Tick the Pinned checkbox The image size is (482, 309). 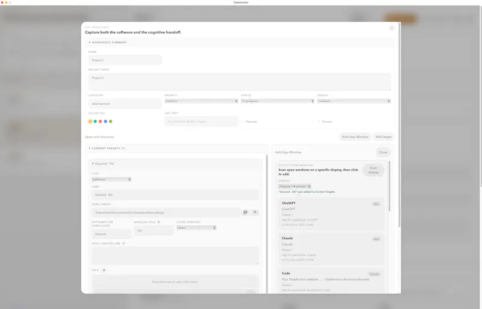pyautogui.click(x=319, y=122)
